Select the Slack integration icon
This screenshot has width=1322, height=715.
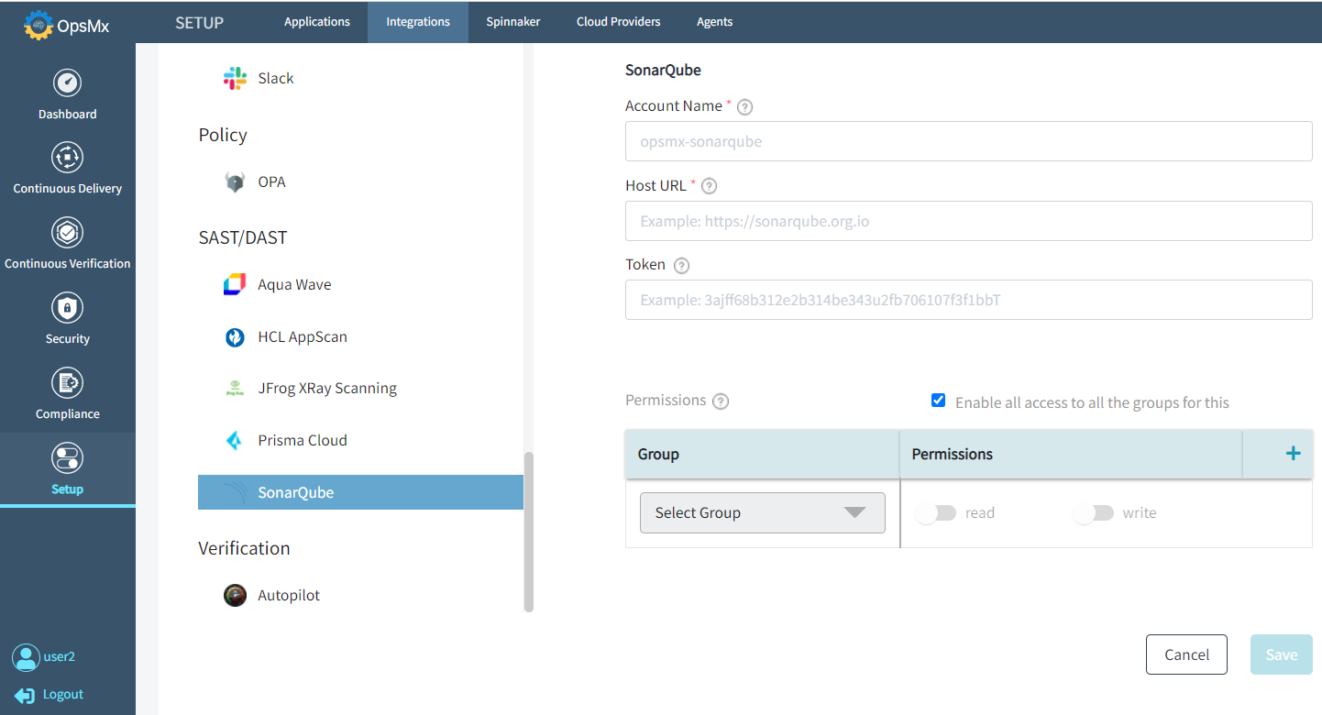[235, 78]
